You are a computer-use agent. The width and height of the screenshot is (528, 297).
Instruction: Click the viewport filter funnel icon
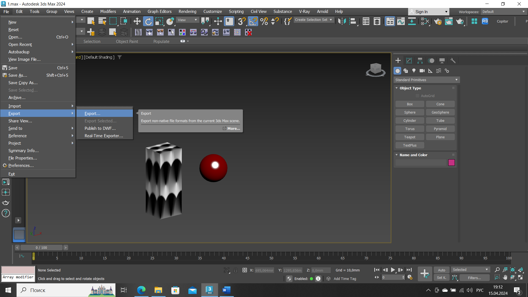(120, 57)
